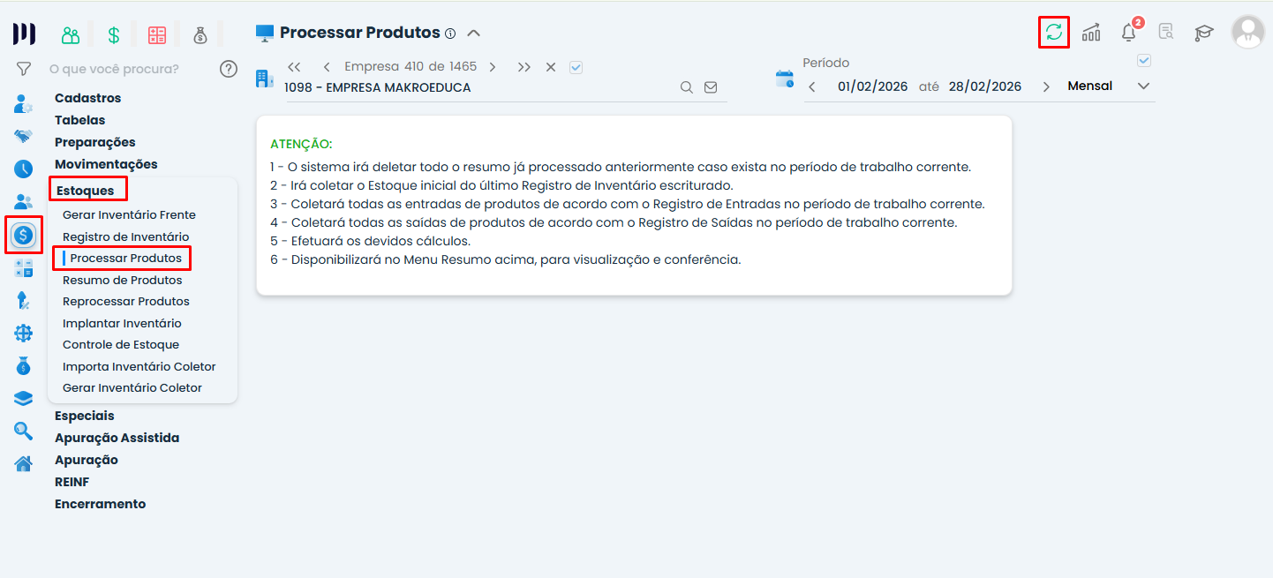Image resolution: width=1273 pixels, height=578 pixels.
Task: Go to previous company arrow
Action: (x=327, y=67)
